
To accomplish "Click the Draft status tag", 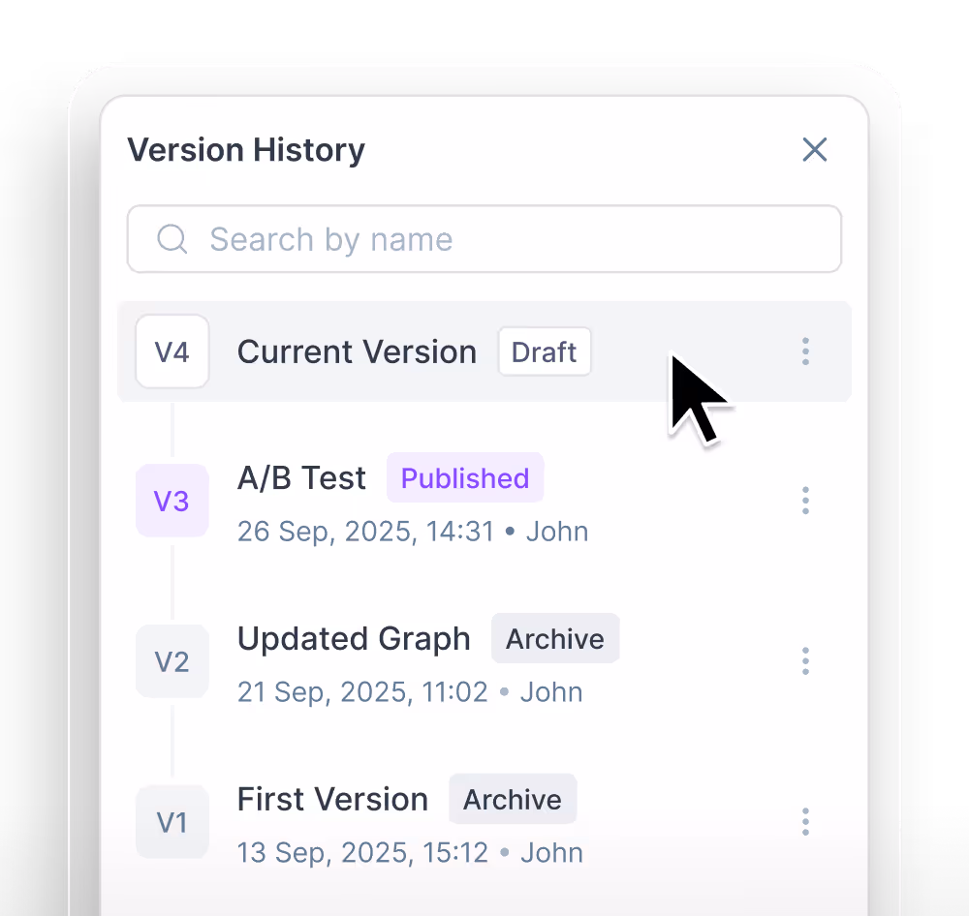I will [x=545, y=351].
